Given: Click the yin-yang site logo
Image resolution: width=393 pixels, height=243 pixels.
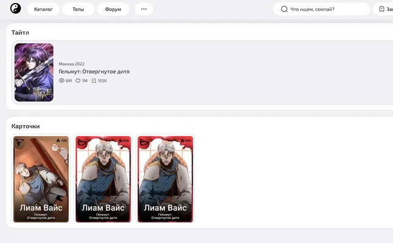Looking at the screenshot, I should coord(16,9).
